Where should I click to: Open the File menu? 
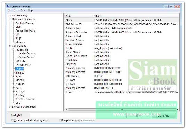9,10
